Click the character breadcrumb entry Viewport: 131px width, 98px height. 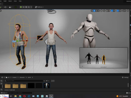click(x=22, y=77)
